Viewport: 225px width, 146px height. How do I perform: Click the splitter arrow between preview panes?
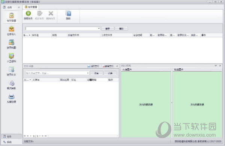(172, 103)
